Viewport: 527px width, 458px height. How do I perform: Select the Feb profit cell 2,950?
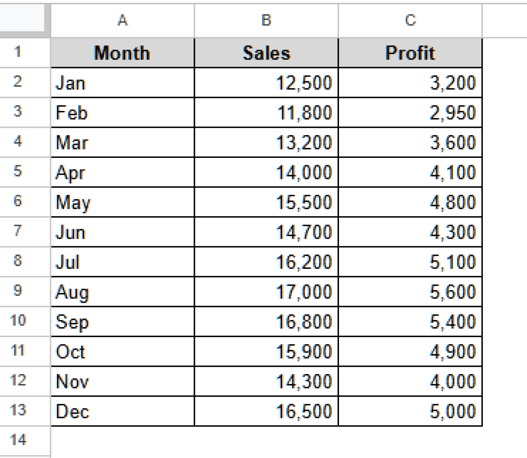[411, 112]
